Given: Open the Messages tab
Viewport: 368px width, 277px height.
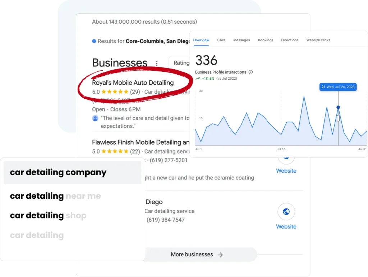Looking at the screenshot, I should pos(241,40).
